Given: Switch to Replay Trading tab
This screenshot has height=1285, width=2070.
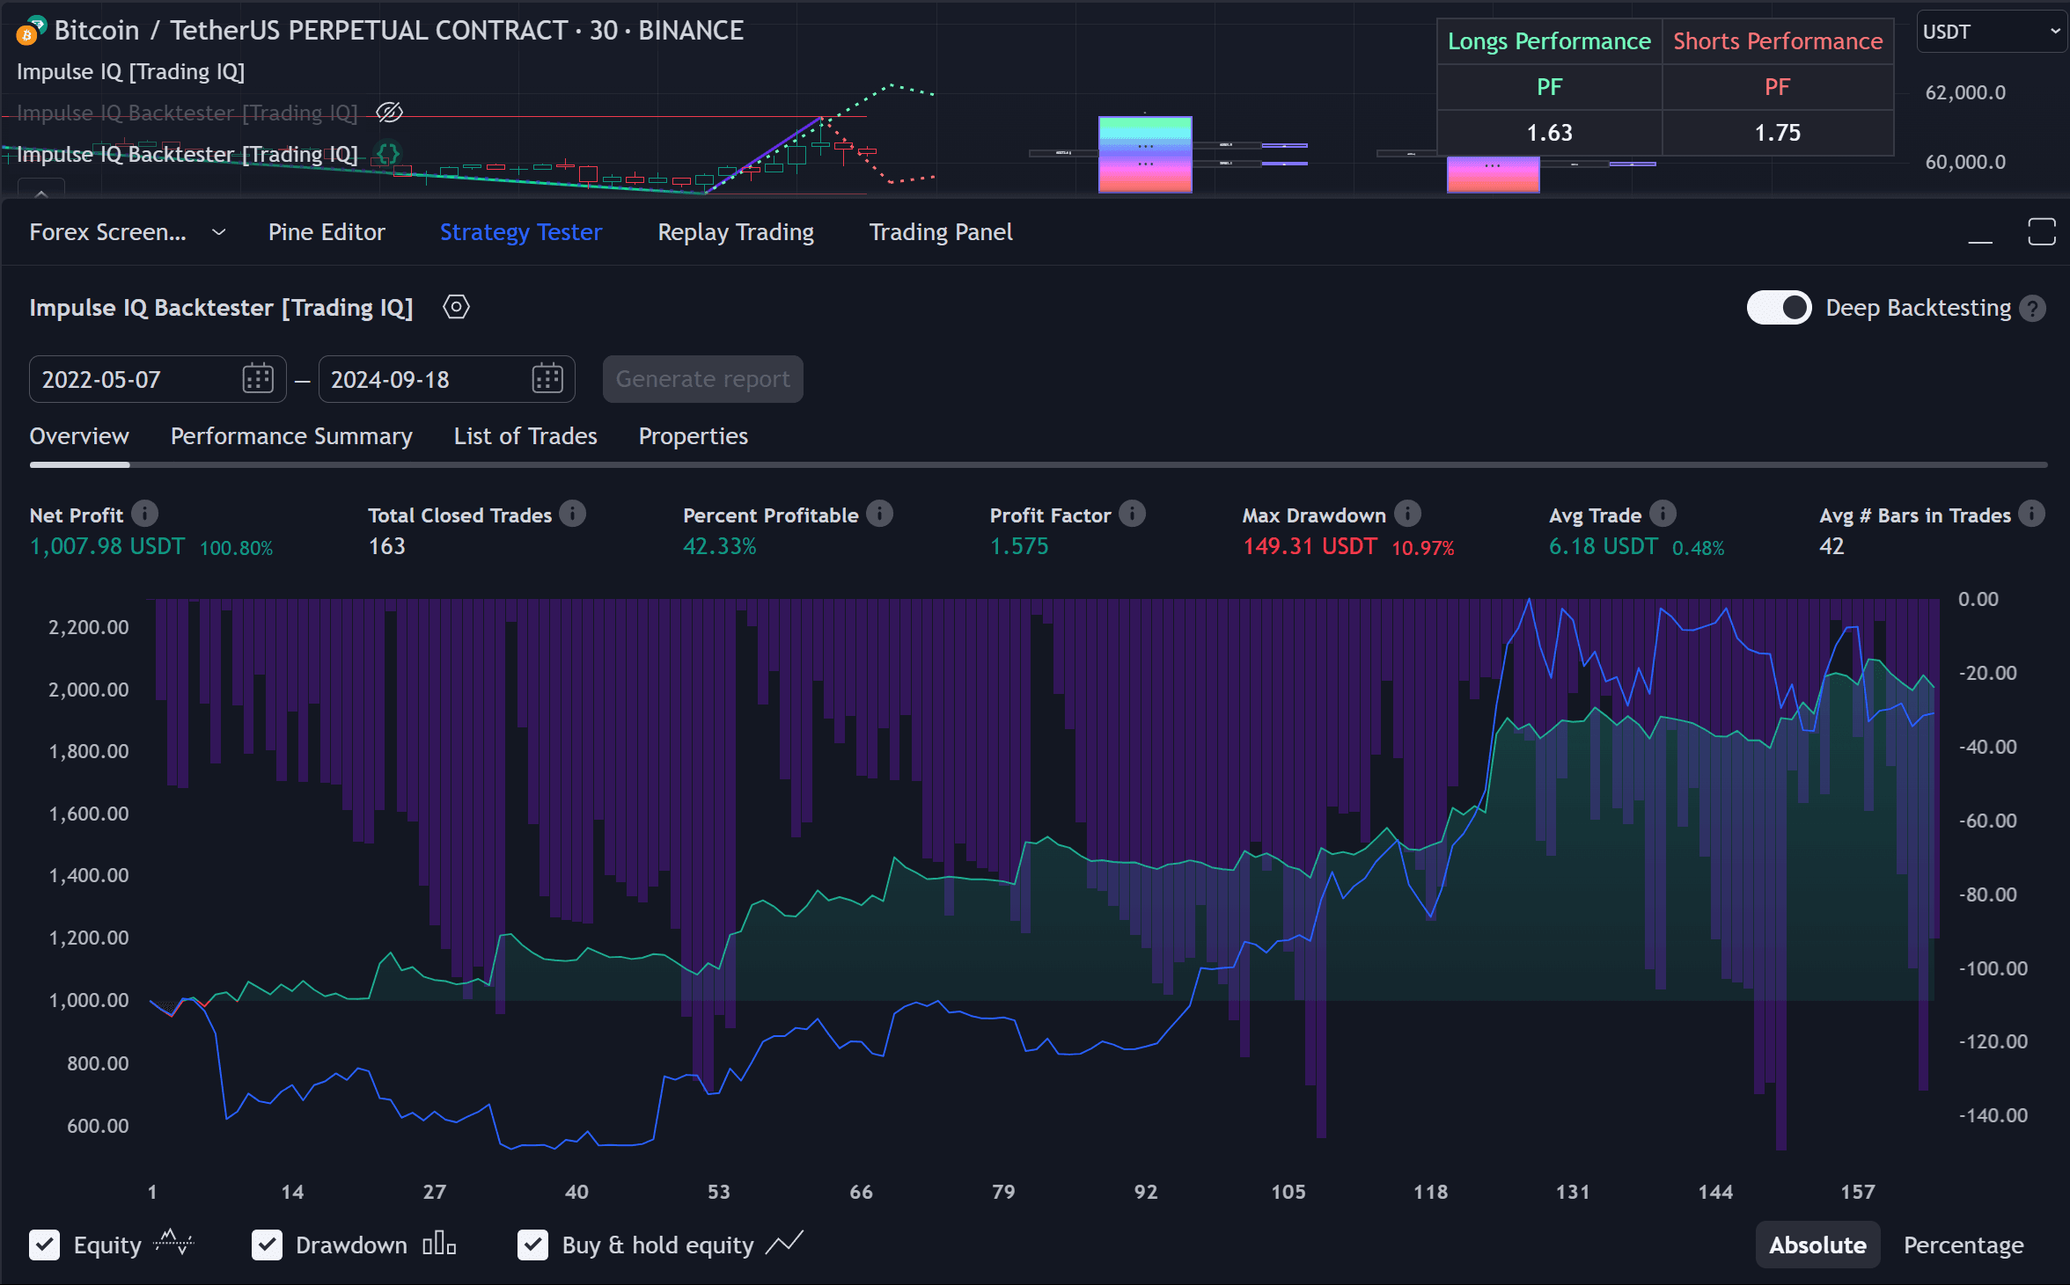Looking at the screenshot, I should (x=736, y=232).
